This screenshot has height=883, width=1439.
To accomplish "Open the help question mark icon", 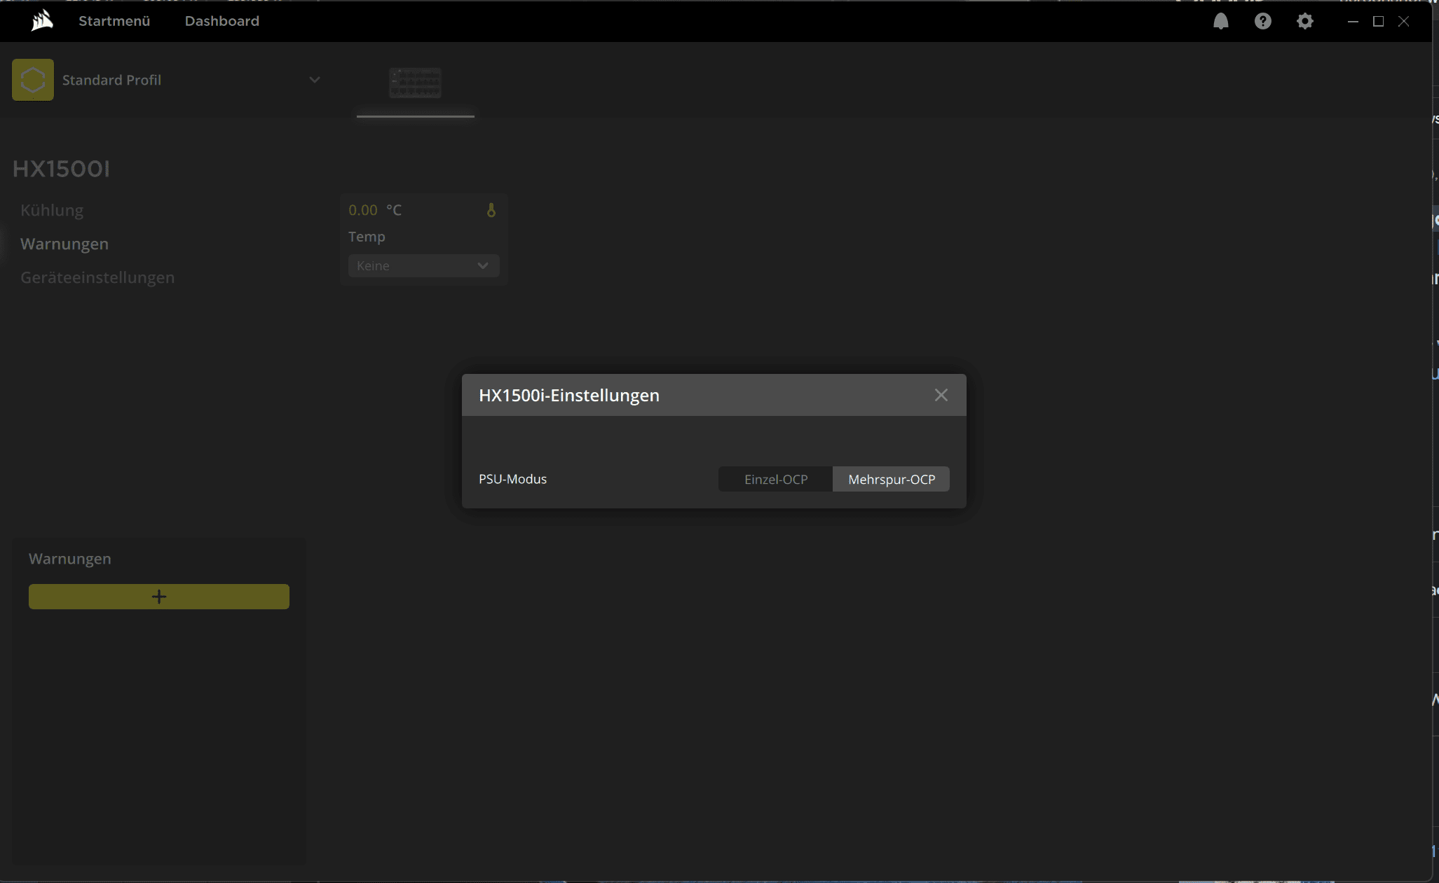I will pos(1262,21).
